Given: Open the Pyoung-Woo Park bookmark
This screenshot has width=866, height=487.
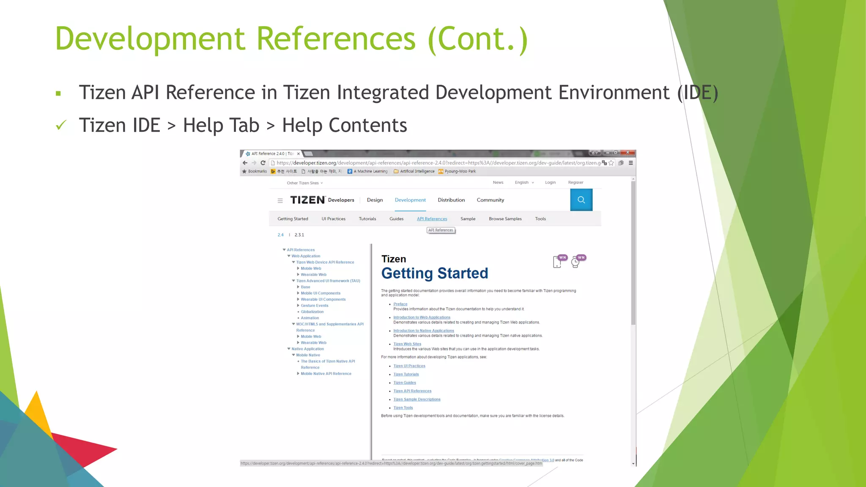Looking at the screenshot, I should [457, 171].
